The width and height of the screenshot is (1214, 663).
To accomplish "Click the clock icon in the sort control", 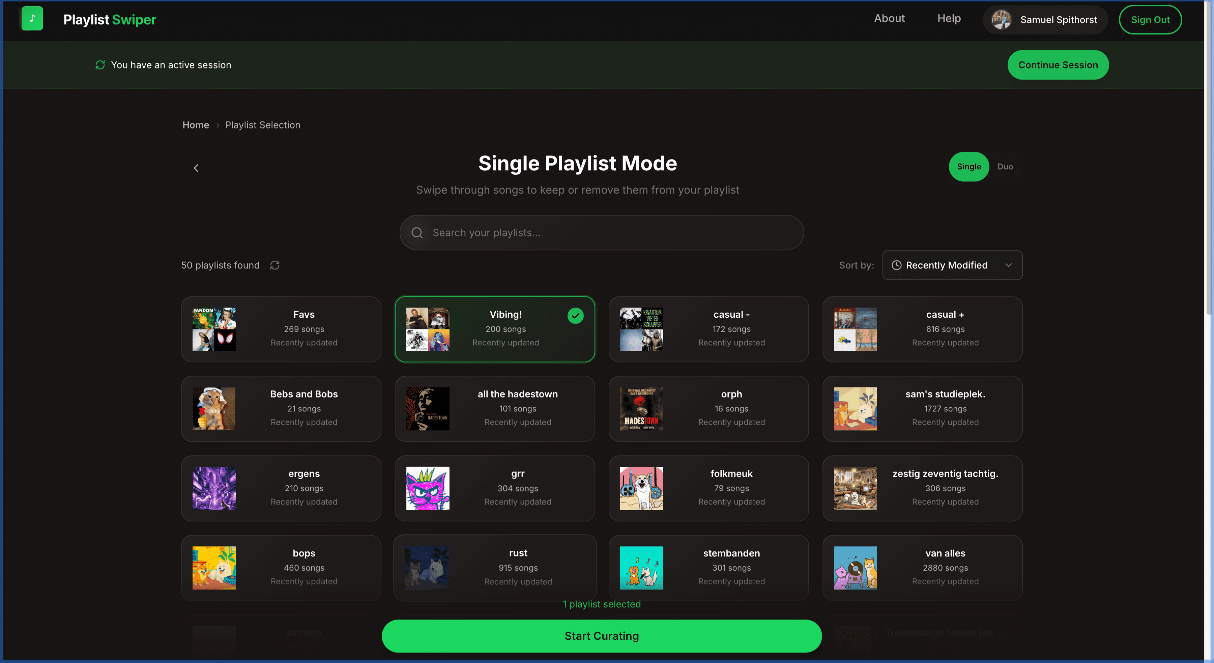I will tap(897, 265).
